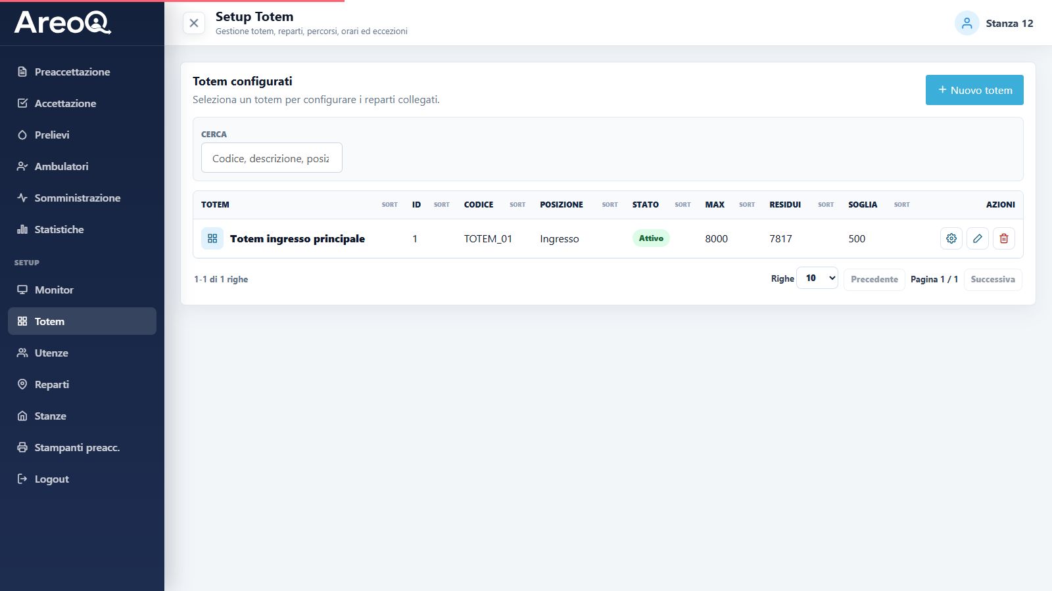Select Reparti in setup menu
This screenshot has height=591, width=1052.
[x=82, y=384]
